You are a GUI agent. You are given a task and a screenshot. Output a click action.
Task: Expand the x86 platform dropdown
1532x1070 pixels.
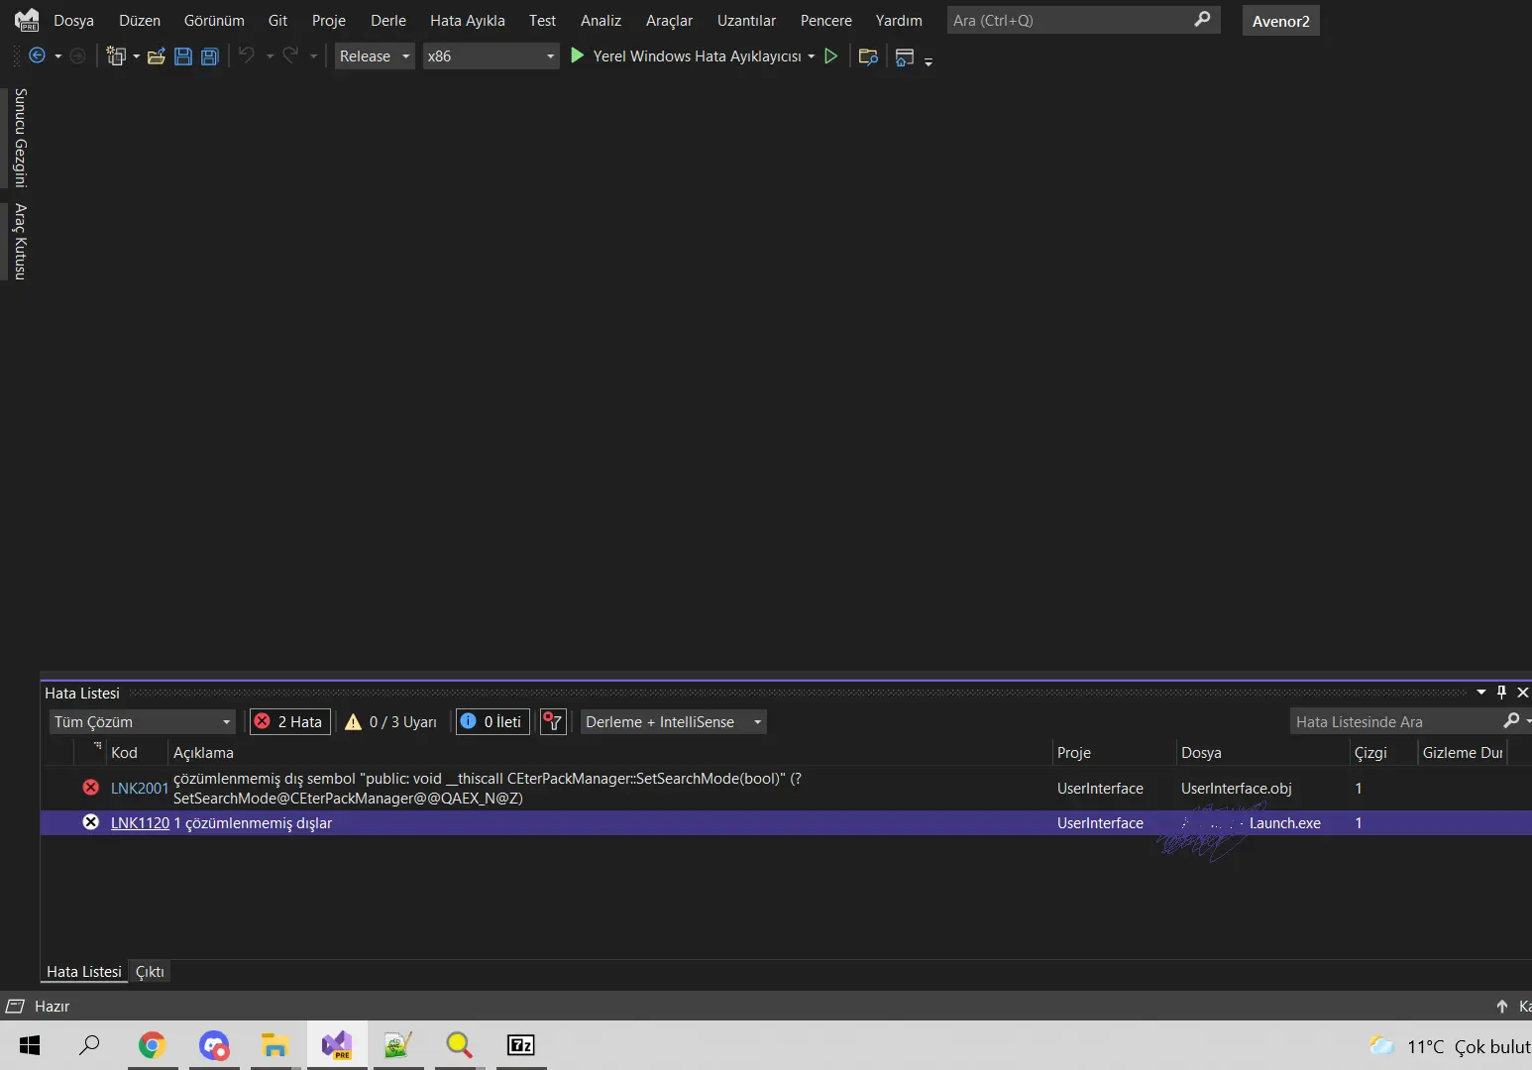point(491,56)
